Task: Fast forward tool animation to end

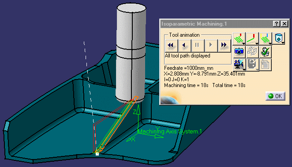Action: [x=224, y=46]
